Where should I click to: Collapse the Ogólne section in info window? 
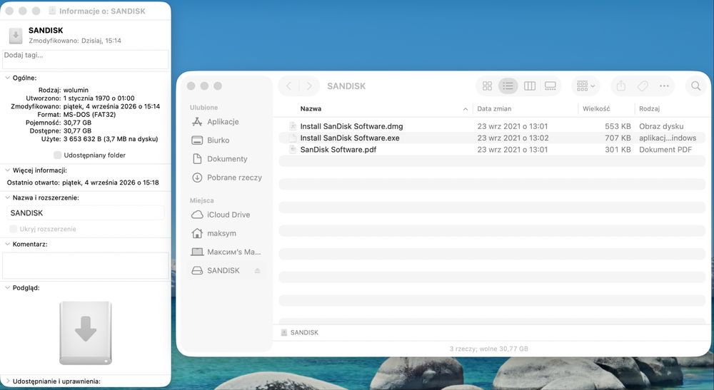7,78
